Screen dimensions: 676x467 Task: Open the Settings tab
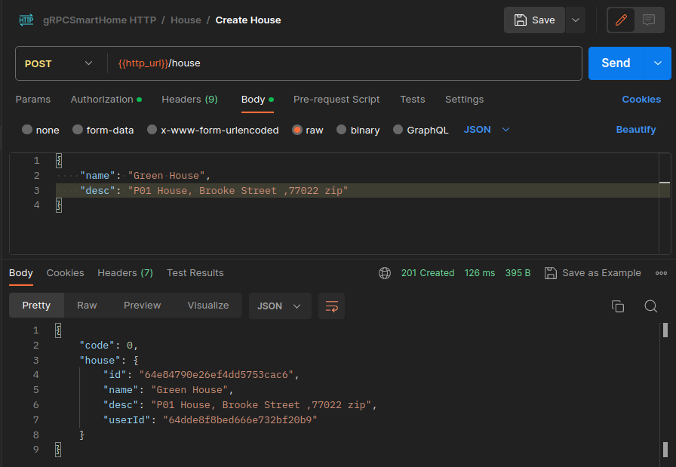click(x=464, y=100)
